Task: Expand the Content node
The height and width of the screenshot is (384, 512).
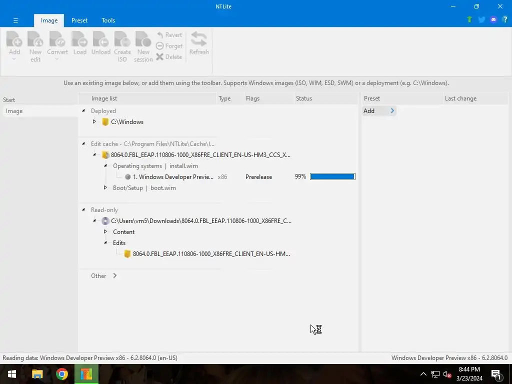Action: click(x=105, y=231)
